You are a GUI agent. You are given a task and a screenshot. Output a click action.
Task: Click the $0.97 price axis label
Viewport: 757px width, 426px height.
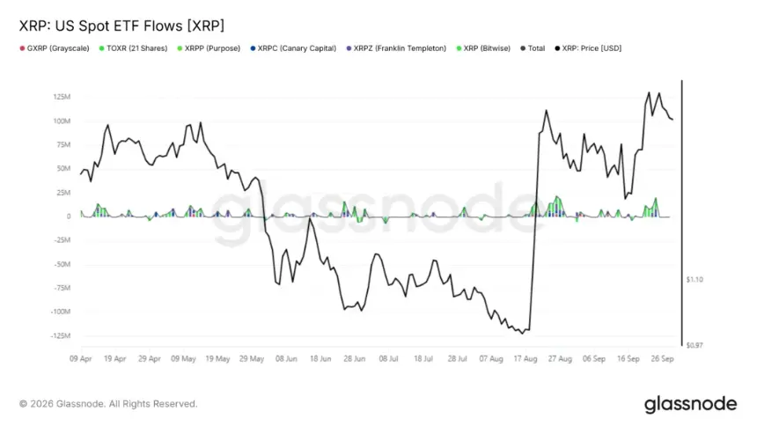click(x=695, y=345)
